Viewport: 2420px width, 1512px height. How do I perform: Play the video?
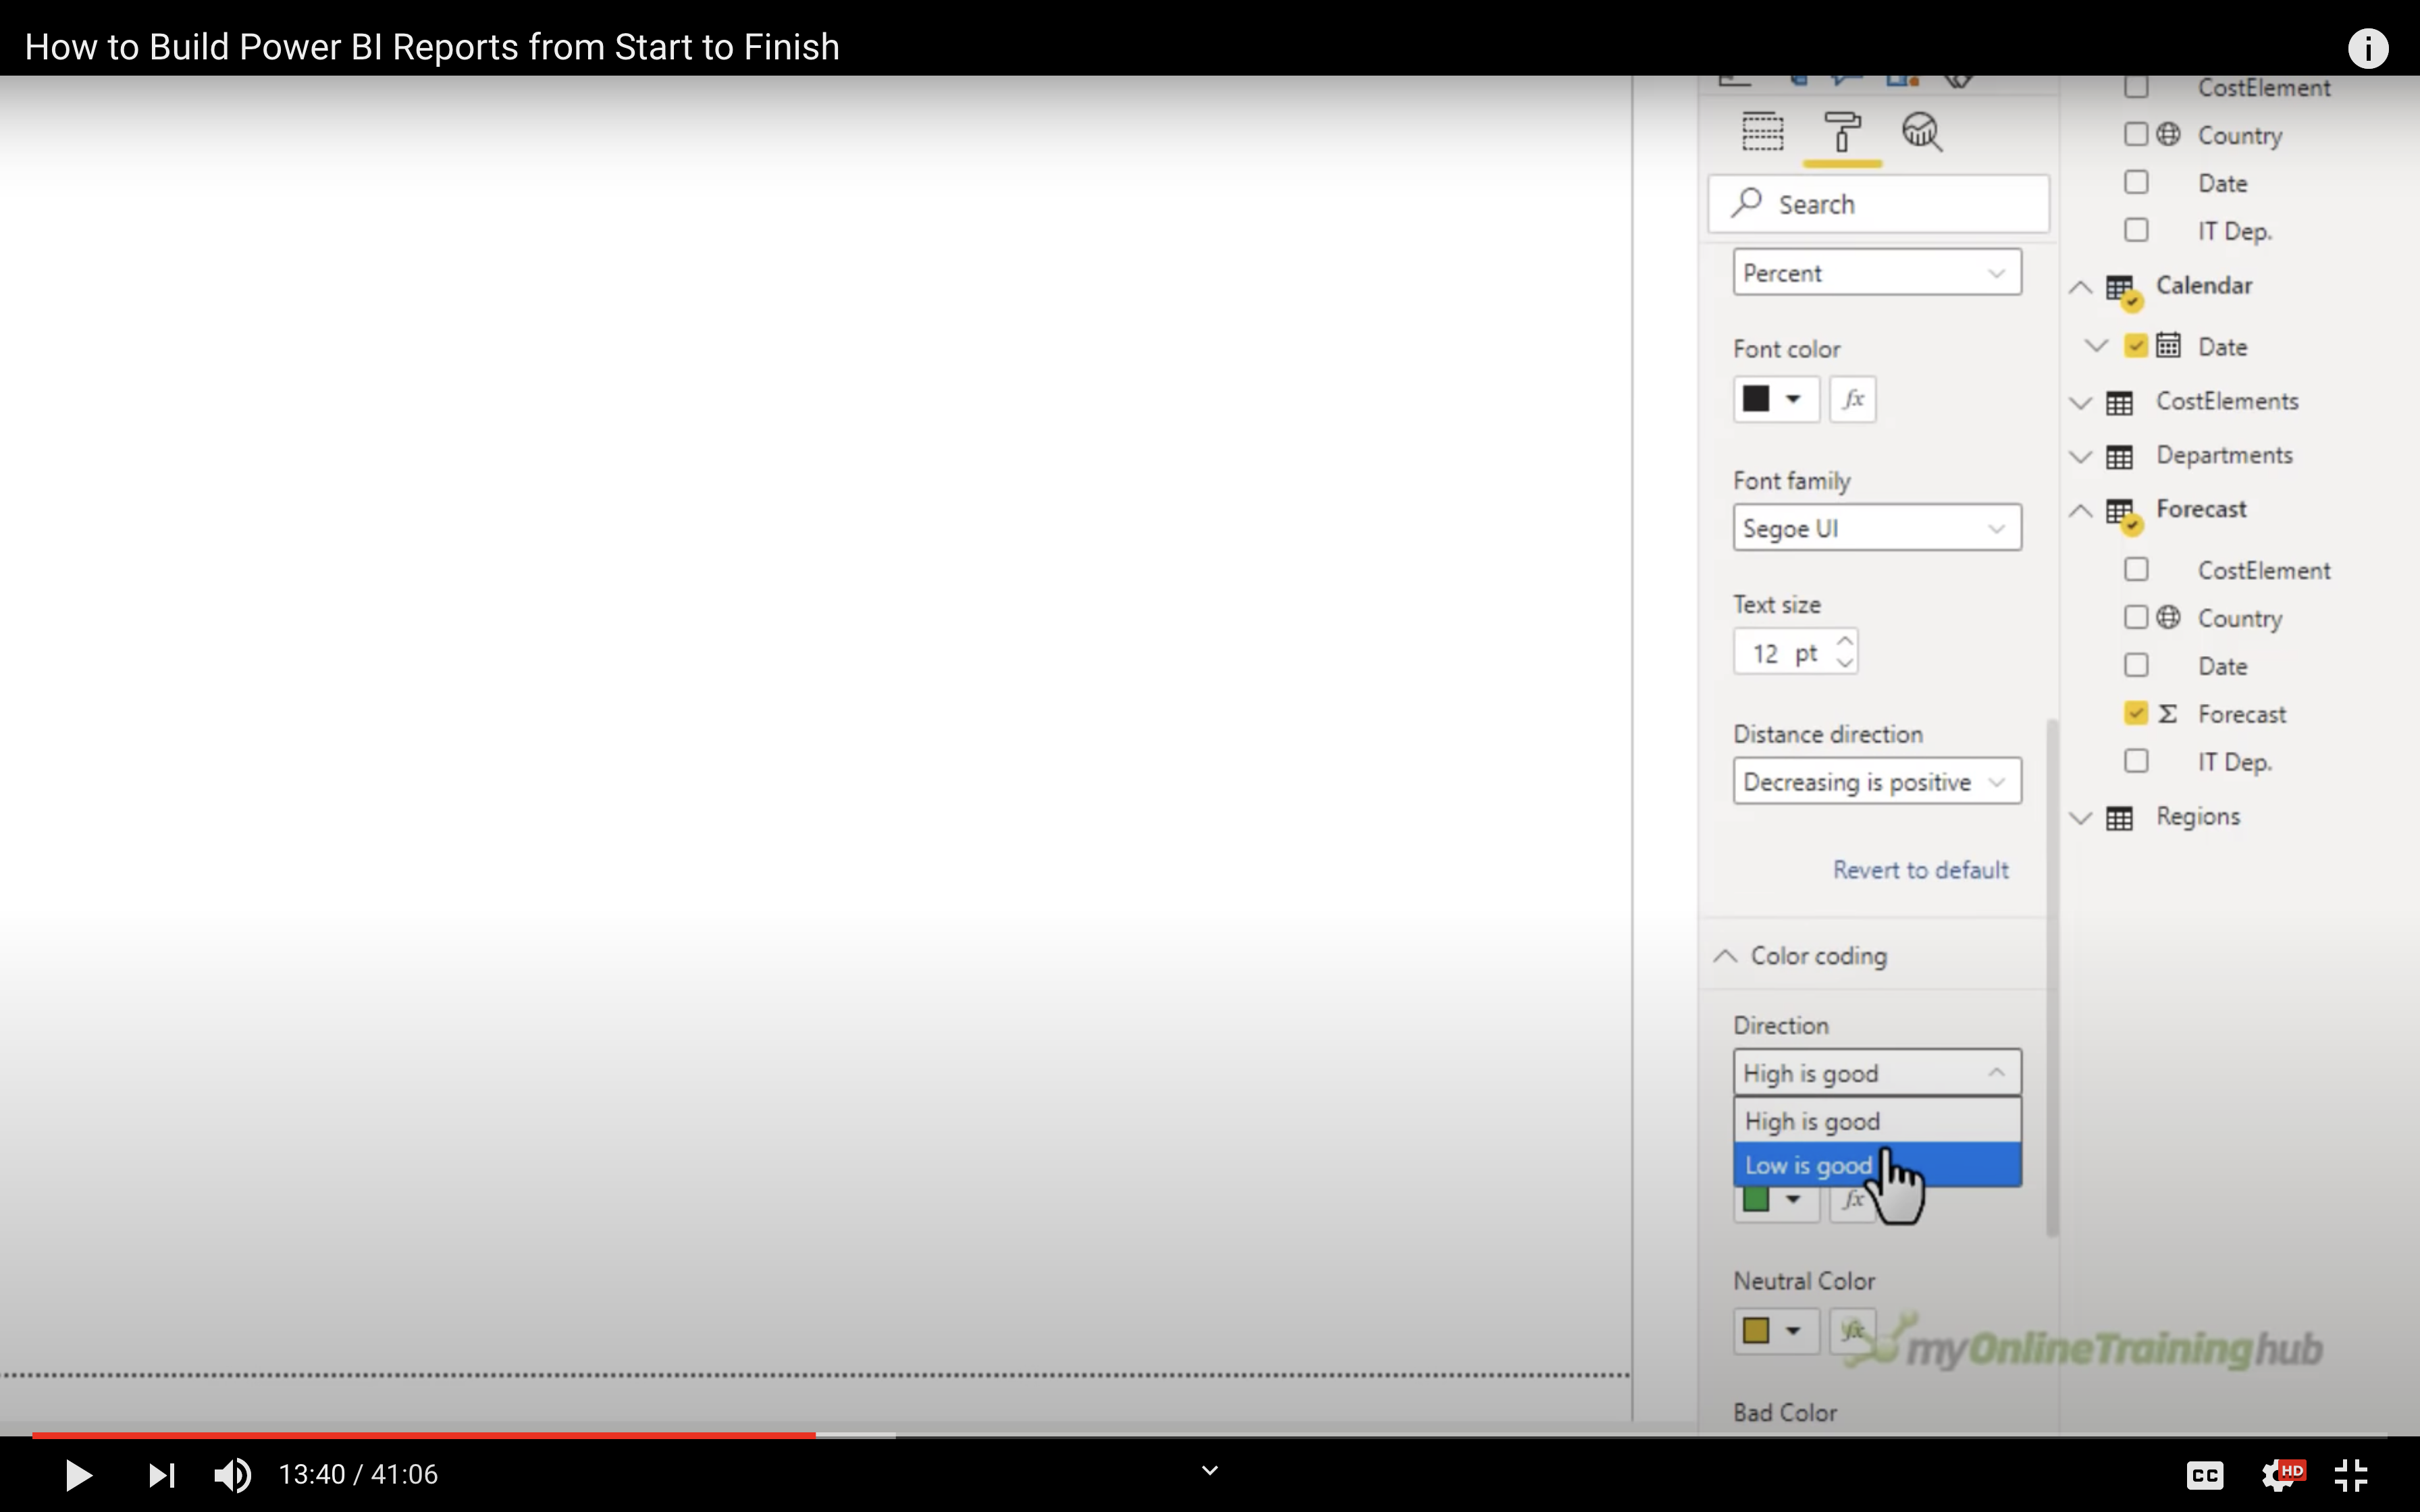pyautogui.click(x=78, y=1474)
